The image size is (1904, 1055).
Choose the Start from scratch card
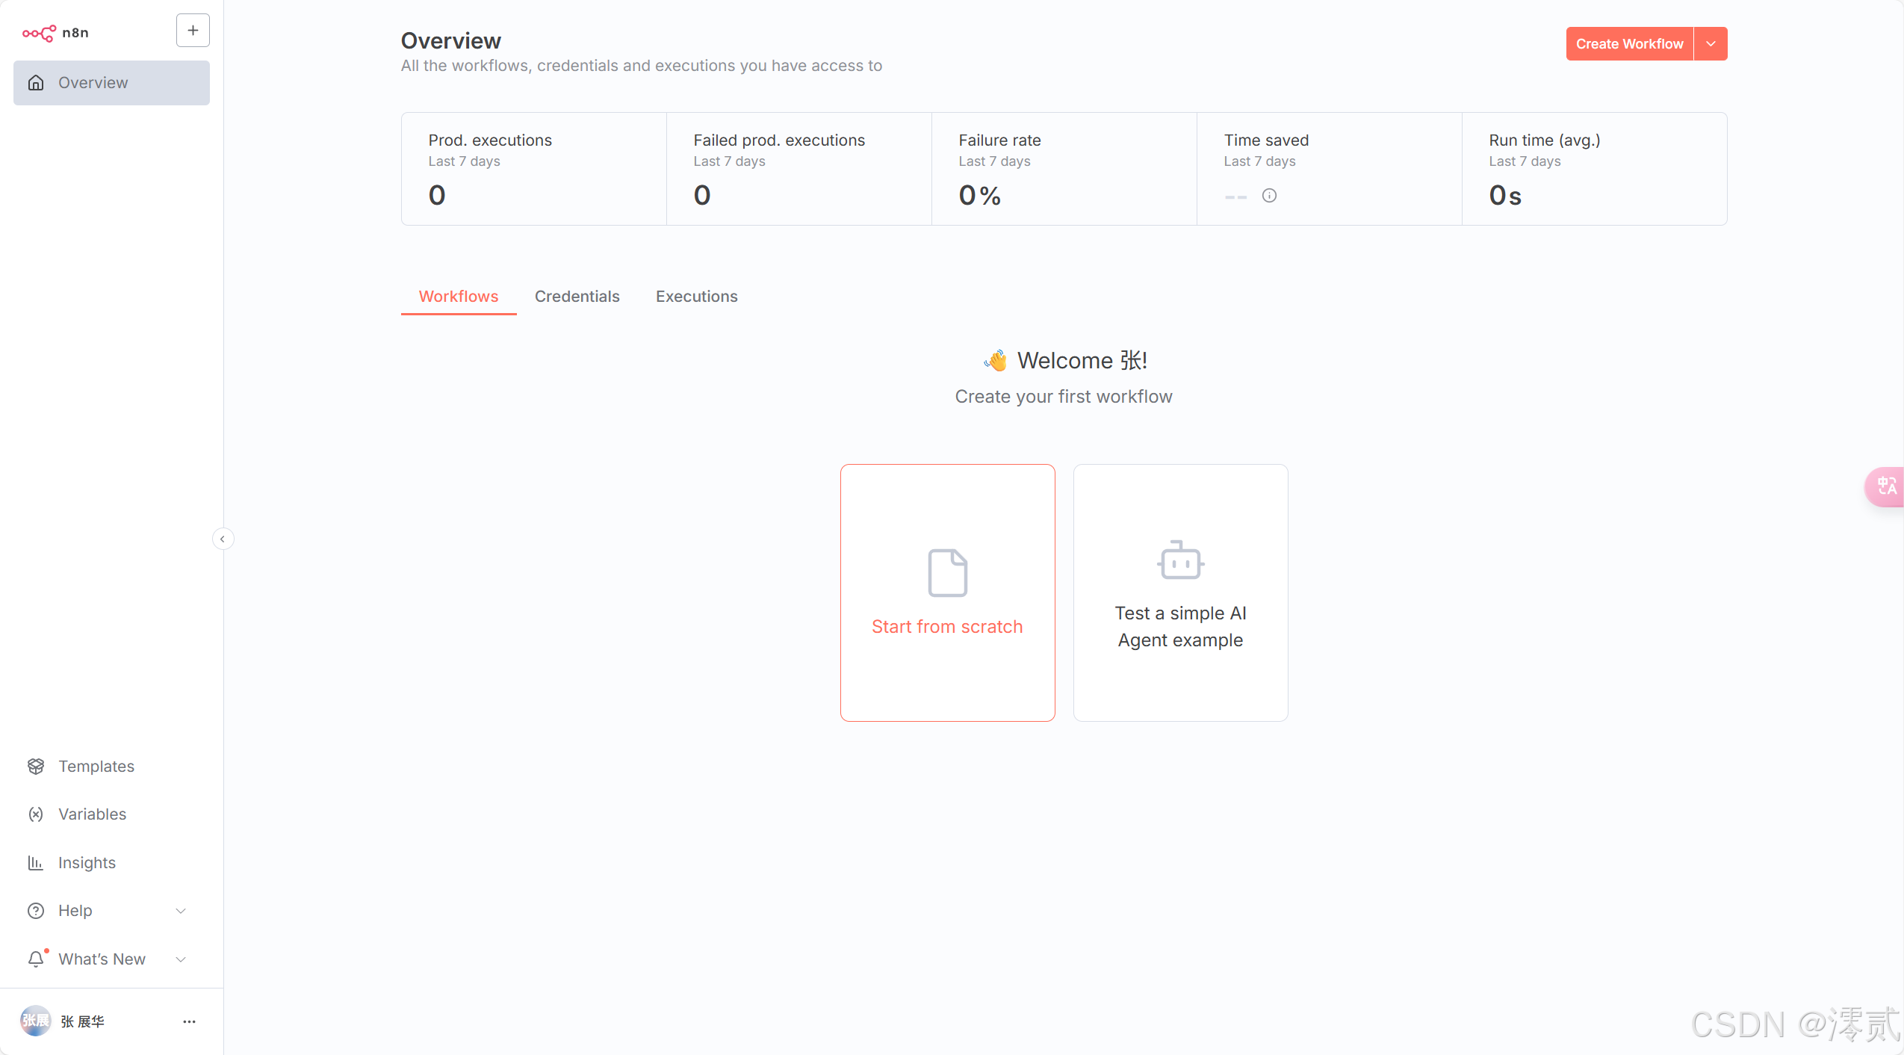(947, 593)
